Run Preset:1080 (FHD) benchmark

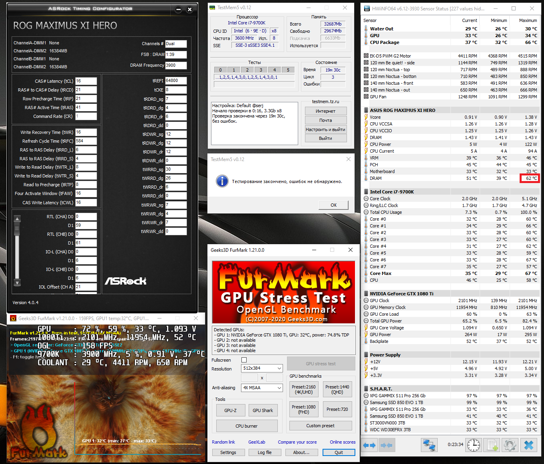(x=304, y=410)
